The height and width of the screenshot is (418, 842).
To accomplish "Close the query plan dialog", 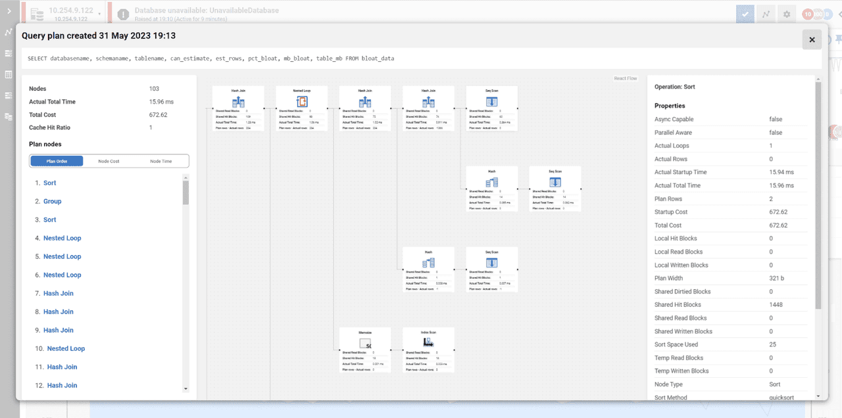I will pos(812,39).
